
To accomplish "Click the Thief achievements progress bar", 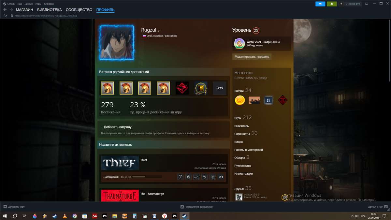I will click(147, 177).
